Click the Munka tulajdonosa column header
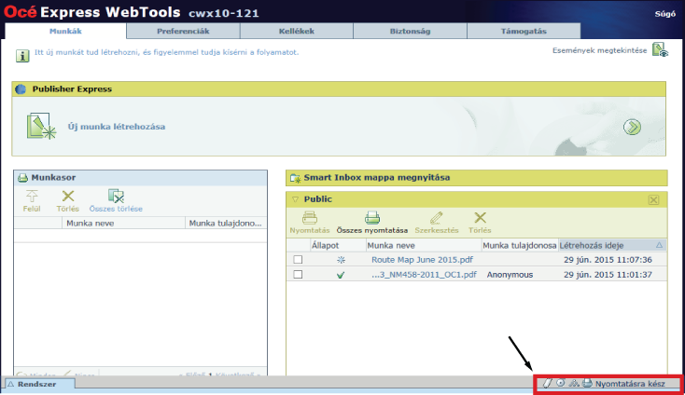685x395 pixels. pos(520,245)
